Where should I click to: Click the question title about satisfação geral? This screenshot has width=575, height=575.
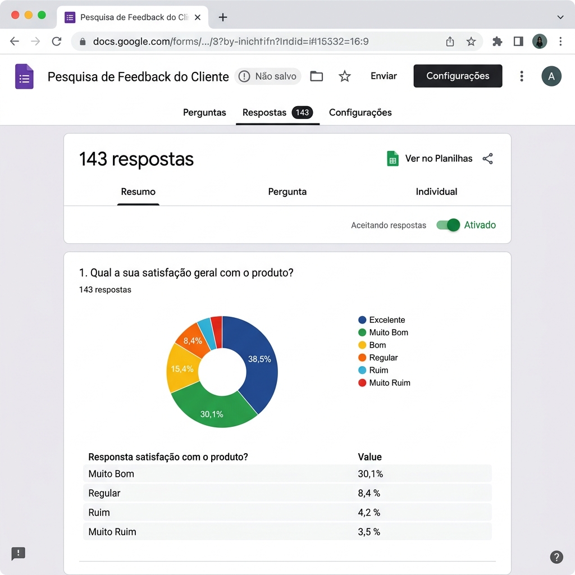click(186, 273)
